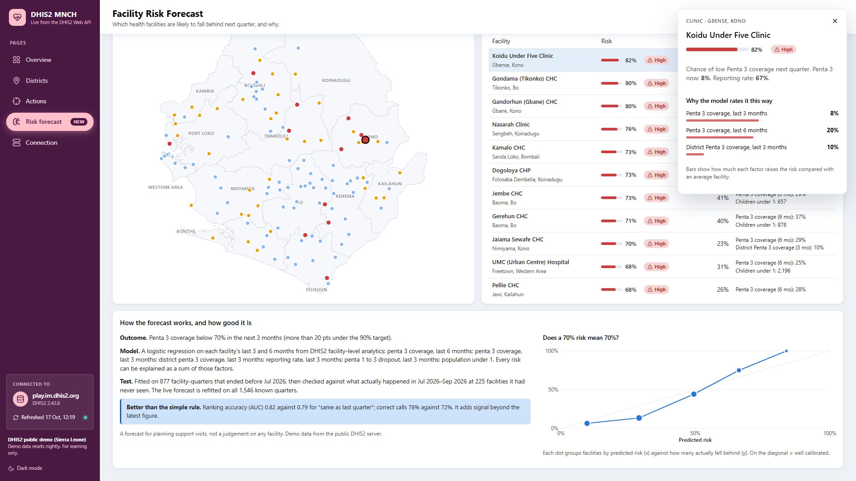Click the Jaiama Sewafe CHC facility name
The image size is (856, 481).
point(518,239)
